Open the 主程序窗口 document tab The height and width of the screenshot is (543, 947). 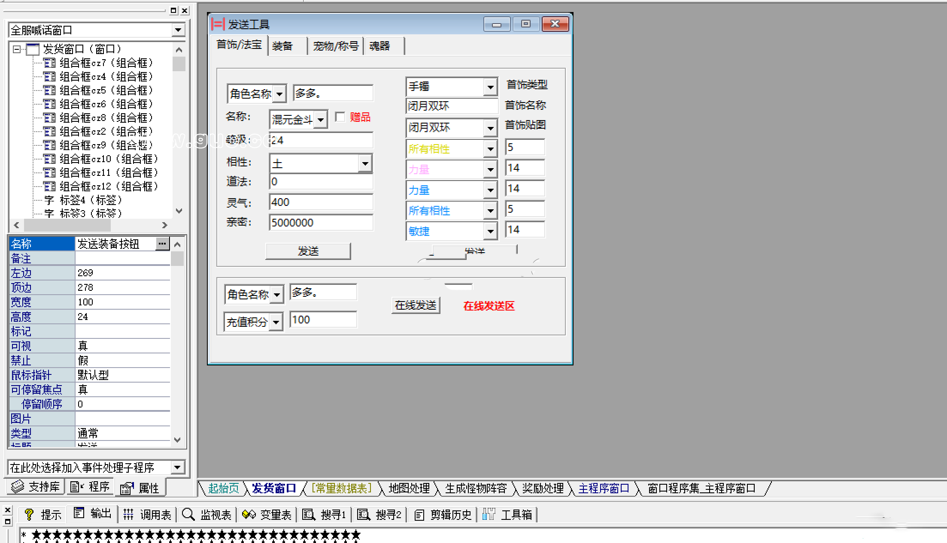pos(604,488)
